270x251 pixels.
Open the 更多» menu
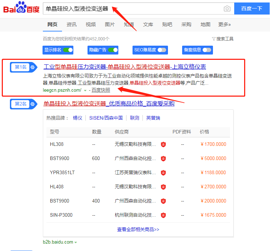click(x=224, y=24)
